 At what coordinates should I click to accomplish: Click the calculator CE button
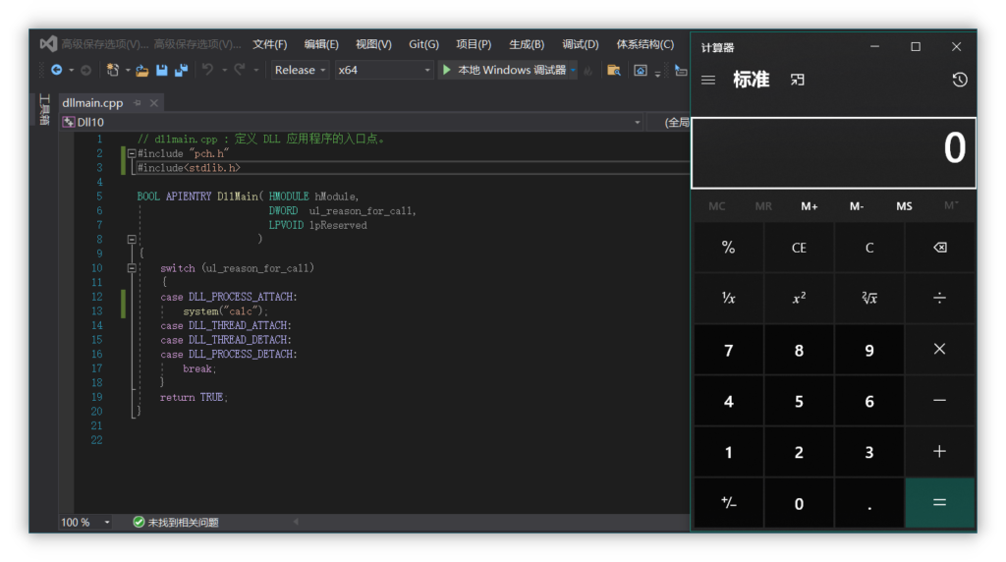tap(799, 248)
